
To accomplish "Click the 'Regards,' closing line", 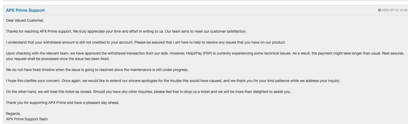I will coord(13,114).
